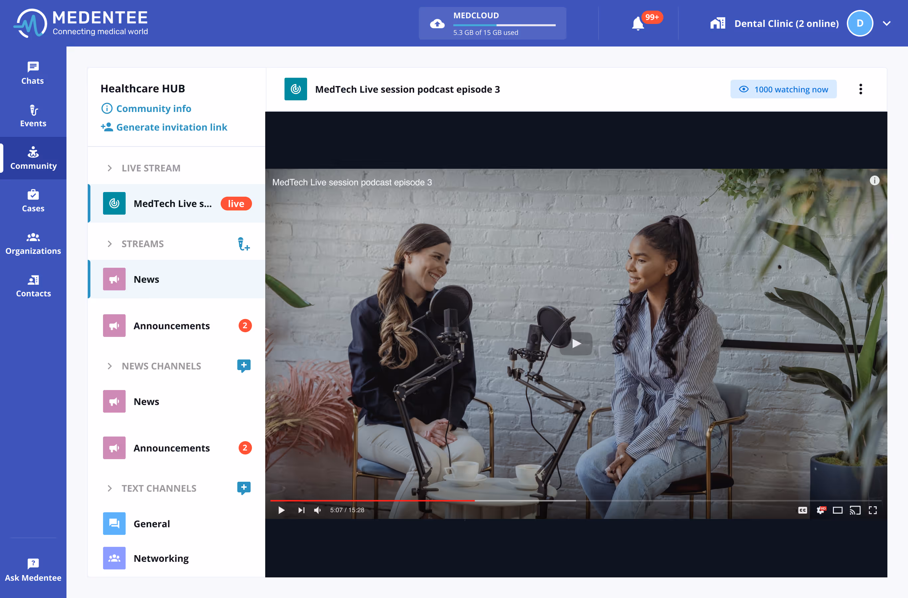Toggle theater mode in the video player

click(x=838, y=510)
